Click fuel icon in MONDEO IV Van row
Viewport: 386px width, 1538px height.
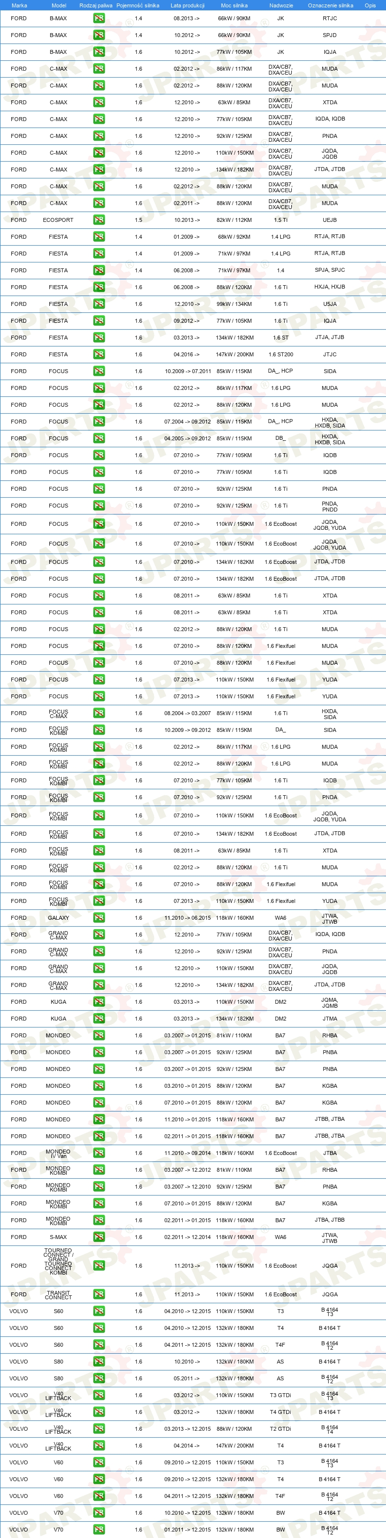99,1153
